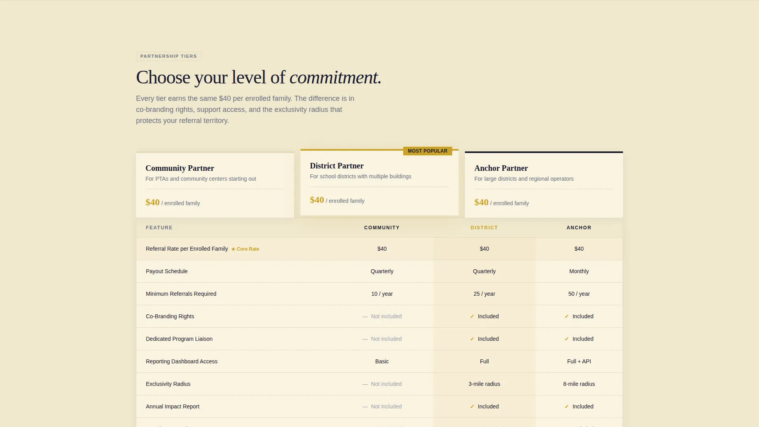This screenshot has height=427, width=759.
Task: Click the 'Payout Schedule' row label
Action: point(167,271)
